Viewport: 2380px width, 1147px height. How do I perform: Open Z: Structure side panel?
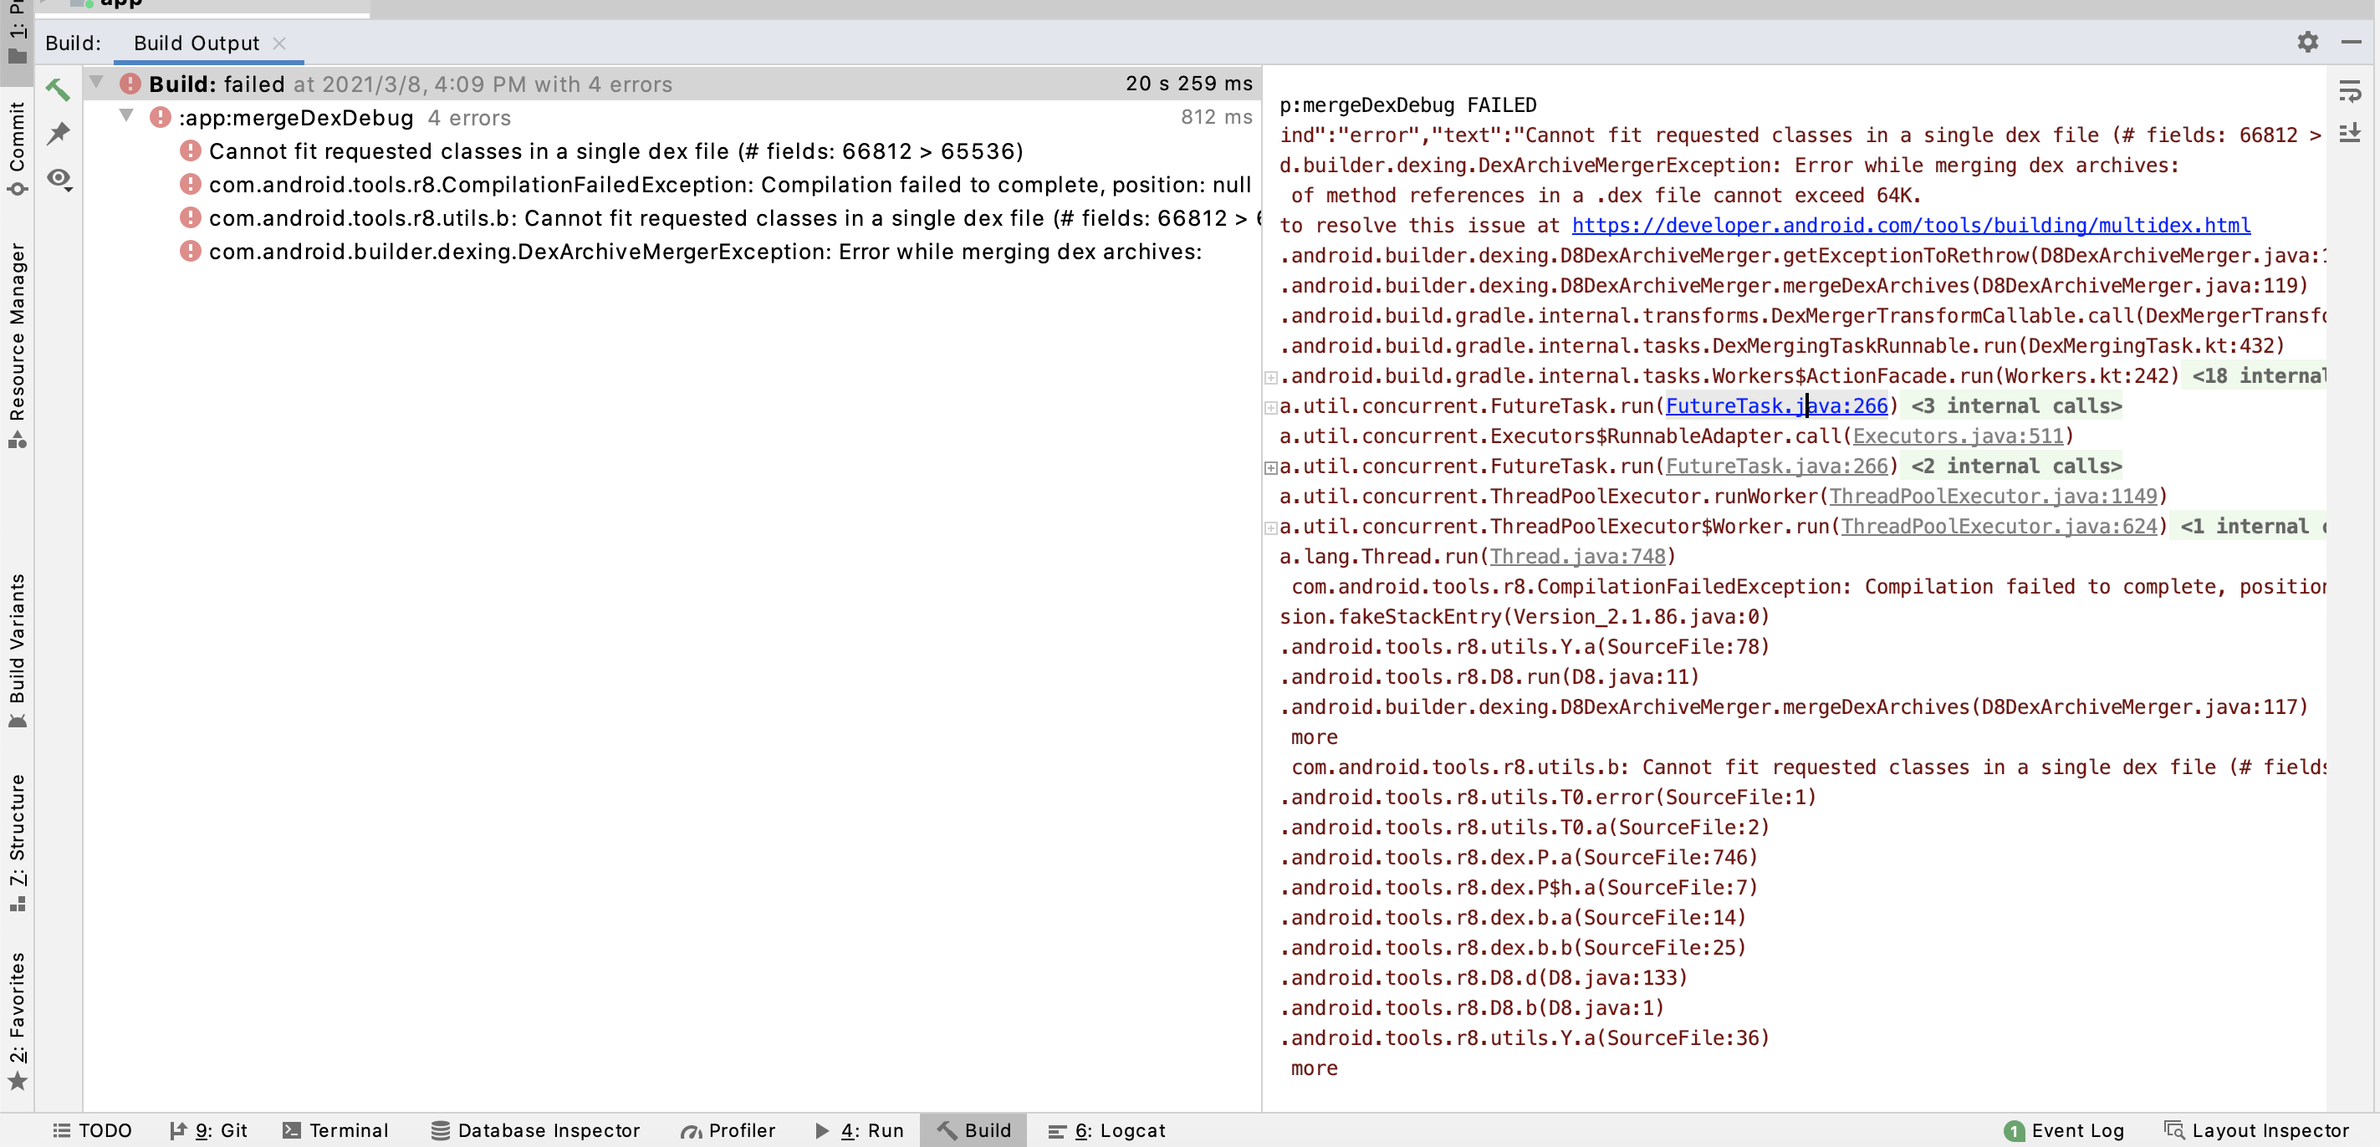pyautogui.click(x=17, y=842)
